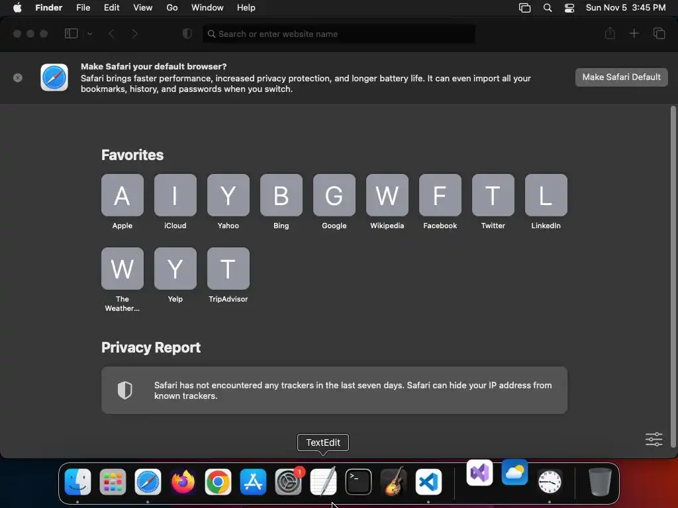Launch Finder from the Dock

tap(78, 482)
